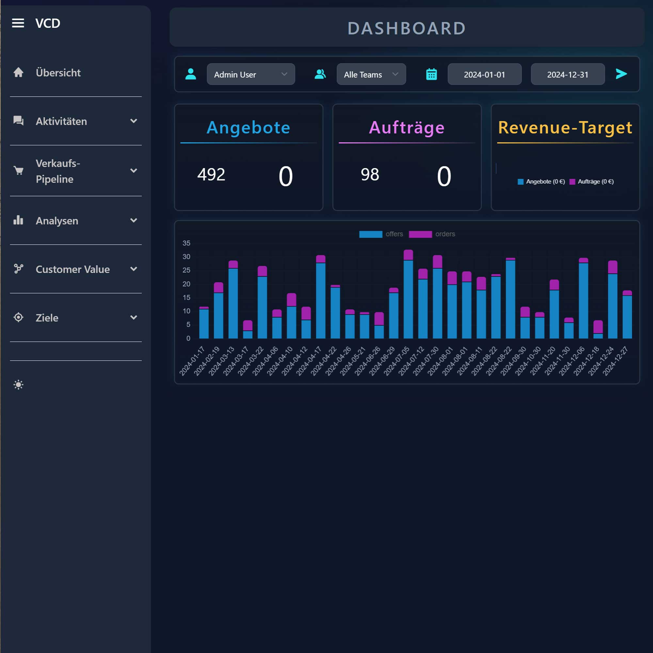Click the 2024-07-05 bar in chart
Screen dimensions: 653x653
coord(408,294)
